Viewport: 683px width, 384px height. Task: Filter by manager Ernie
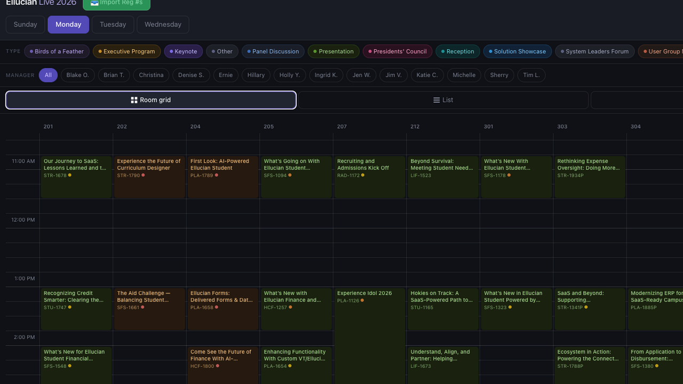point(226,75)
